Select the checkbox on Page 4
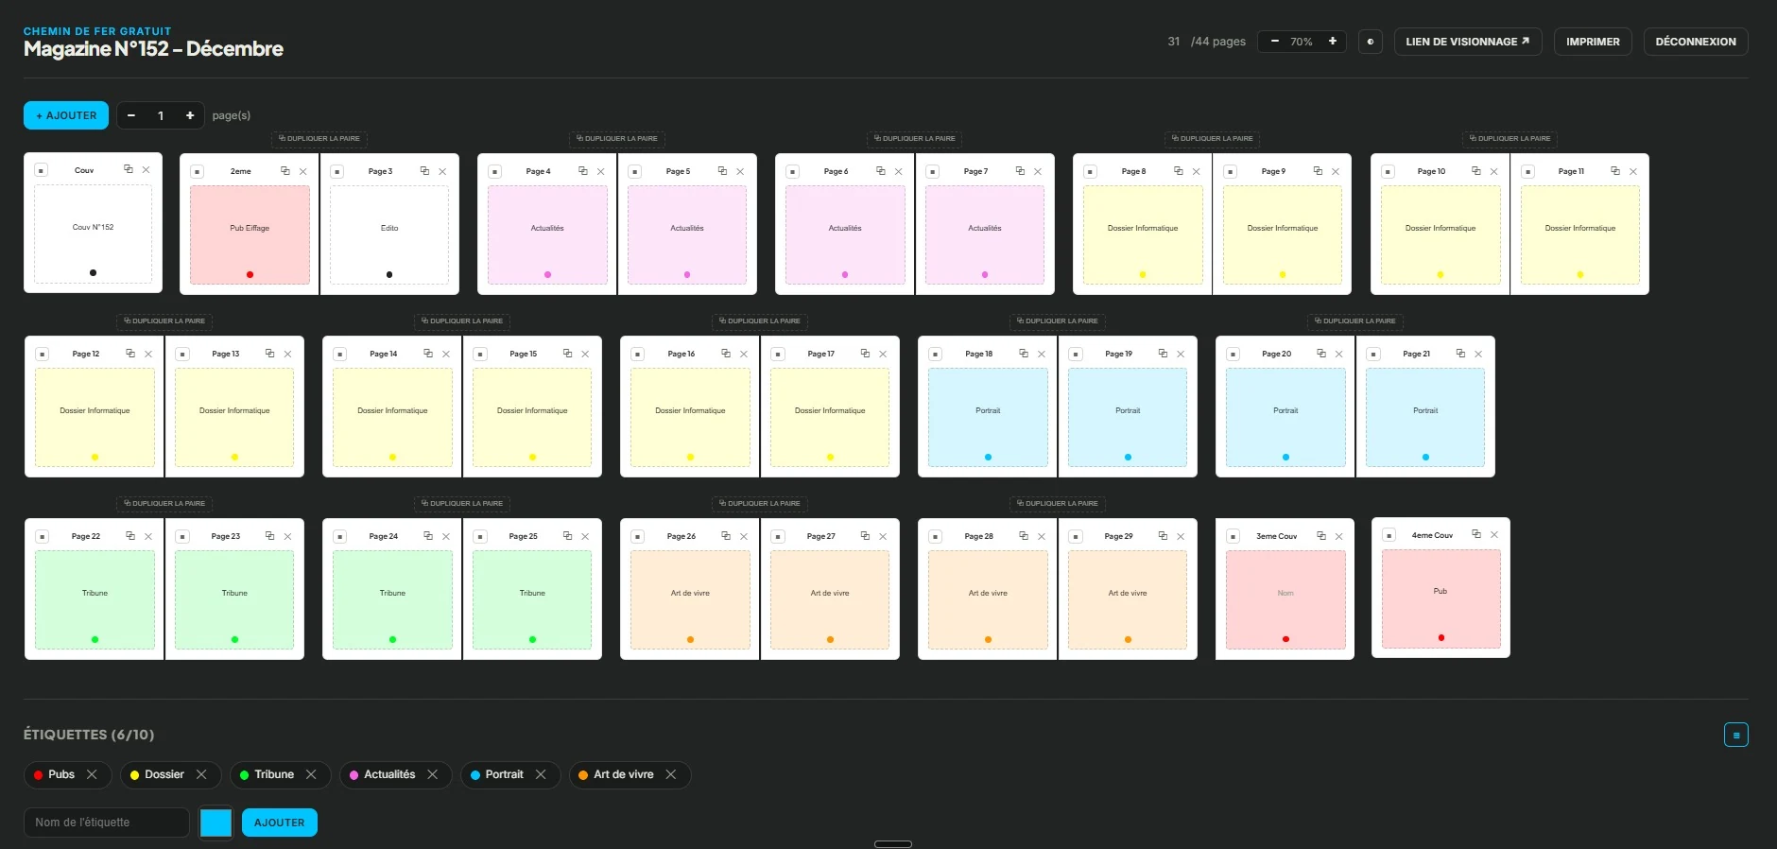Viewport: 1777px width, 849px height. 495,172
